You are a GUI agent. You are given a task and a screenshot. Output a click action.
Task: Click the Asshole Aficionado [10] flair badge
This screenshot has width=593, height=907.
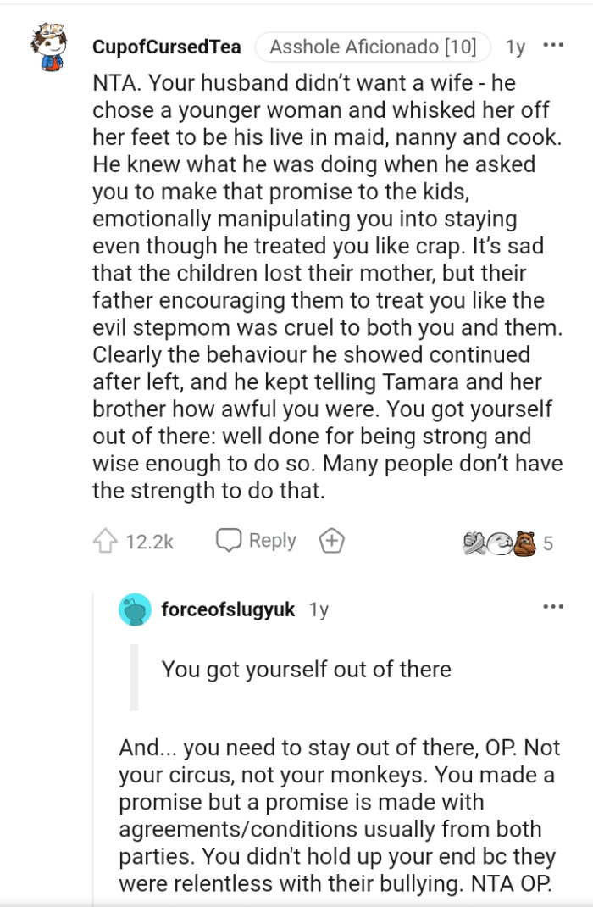(373, 47)
